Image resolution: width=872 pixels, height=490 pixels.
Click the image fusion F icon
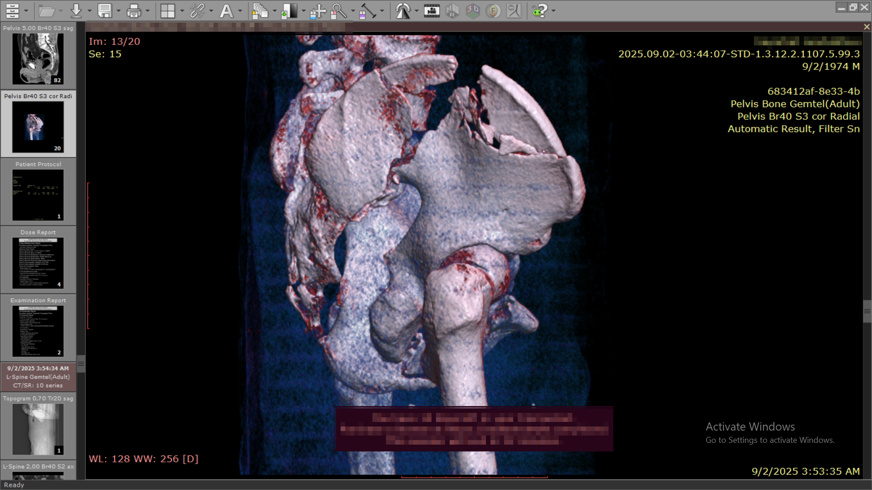coord(493,10)
